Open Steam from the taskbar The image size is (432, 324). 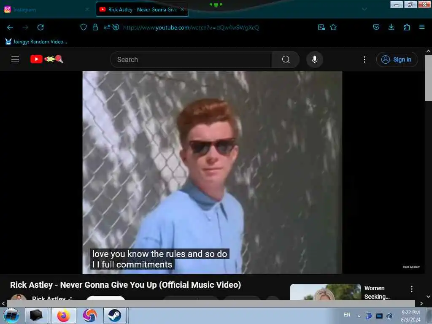coord(115,316)
